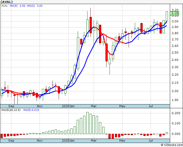
Task: Click 2025Jan on the MACD date axis
Action: point(68,141)
